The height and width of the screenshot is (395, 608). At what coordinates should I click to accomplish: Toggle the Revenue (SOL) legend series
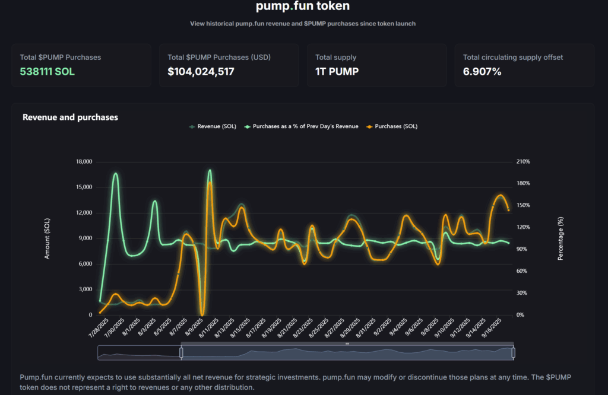click(x=213, y=126)
